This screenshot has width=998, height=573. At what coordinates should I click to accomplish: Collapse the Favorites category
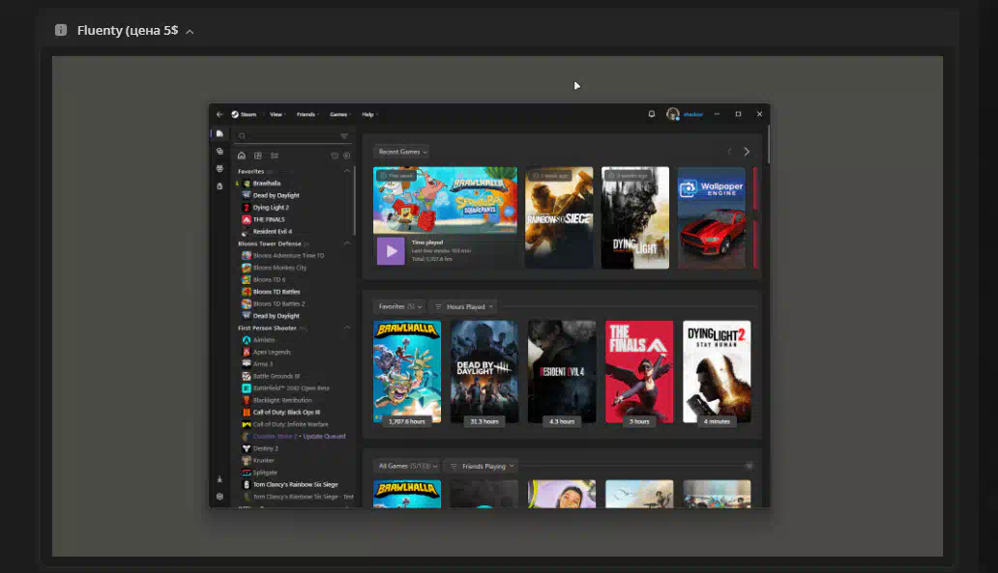click(347, 171)
